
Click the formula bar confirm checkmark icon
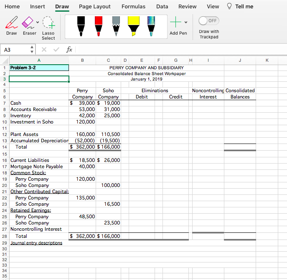click(x=56, y=50)
